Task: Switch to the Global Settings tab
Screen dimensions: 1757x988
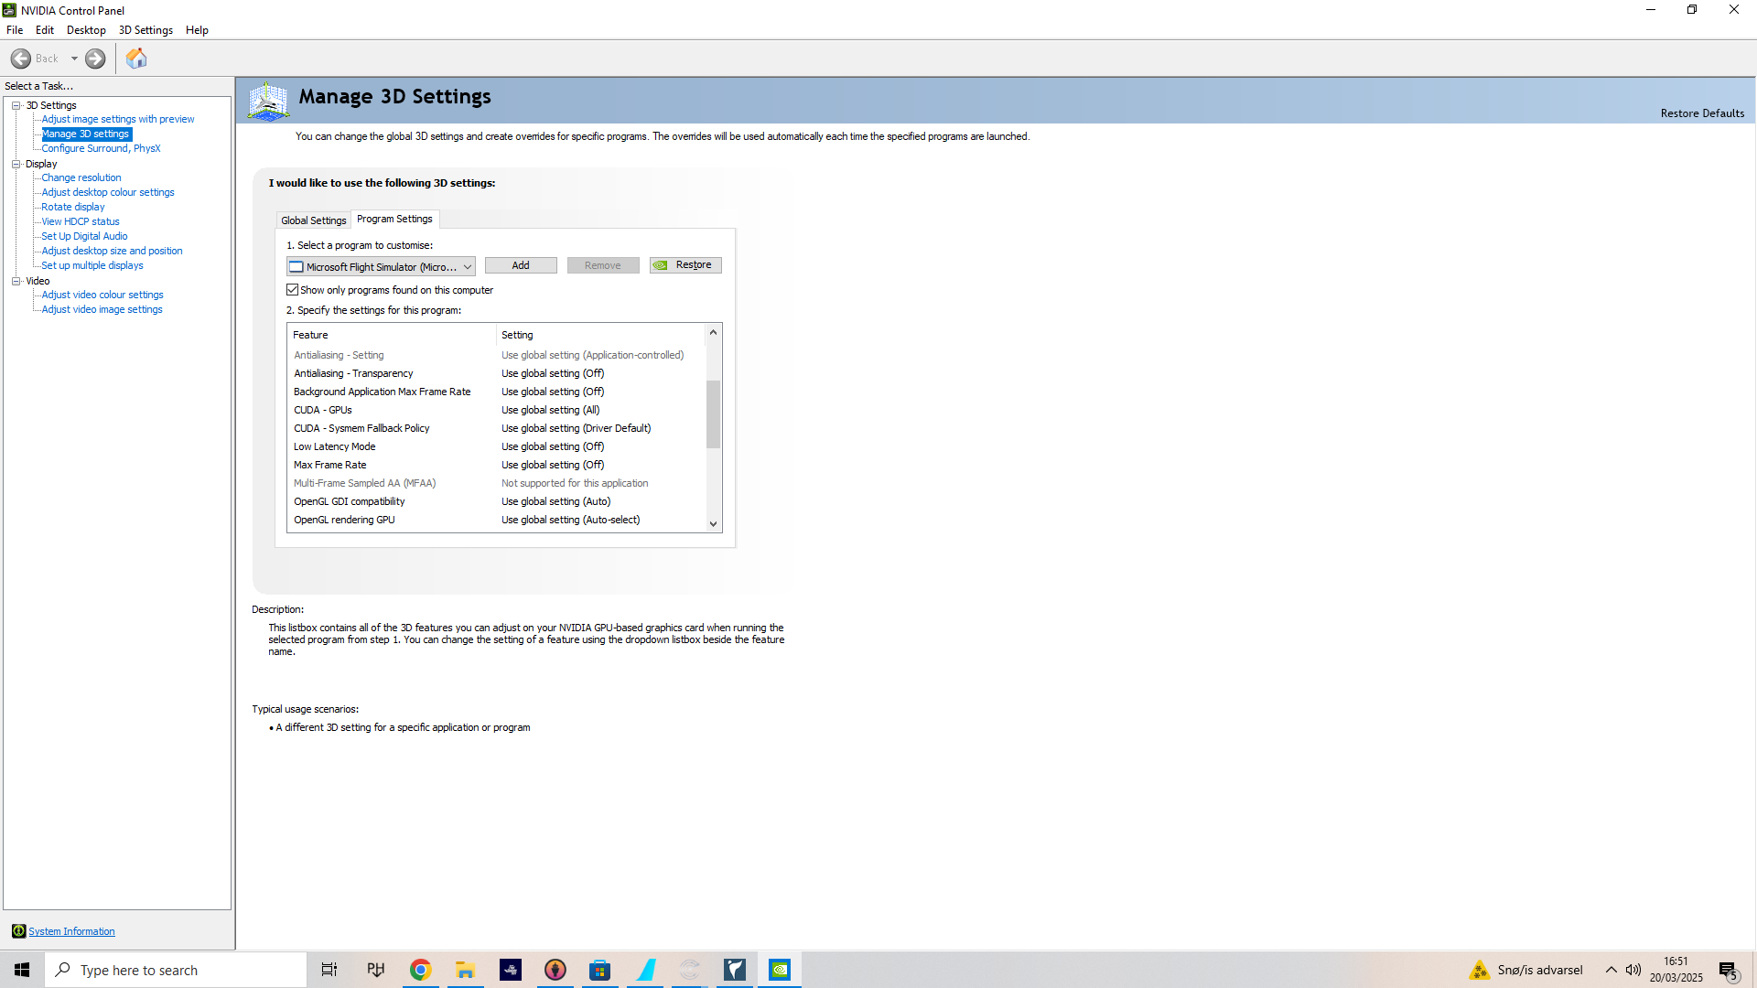Action: click(x=313, y=220)
